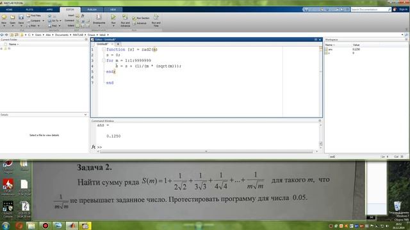
Task: Collapse the function block fold marker on line 1
Action: pyautogui.click(x=104, y=49)
